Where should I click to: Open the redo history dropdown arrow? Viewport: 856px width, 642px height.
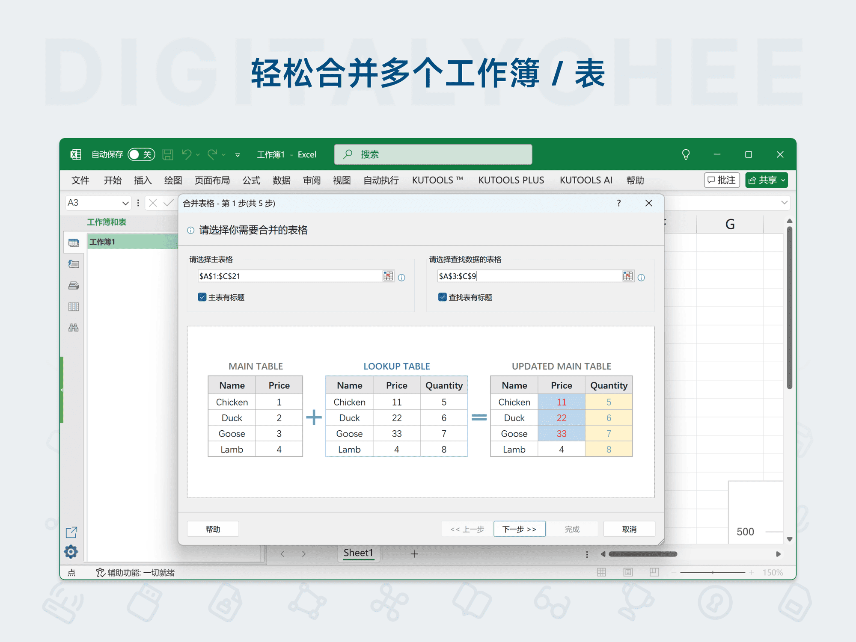point(223,155)
